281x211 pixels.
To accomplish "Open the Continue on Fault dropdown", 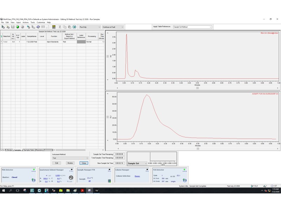I will coord(113,27).
